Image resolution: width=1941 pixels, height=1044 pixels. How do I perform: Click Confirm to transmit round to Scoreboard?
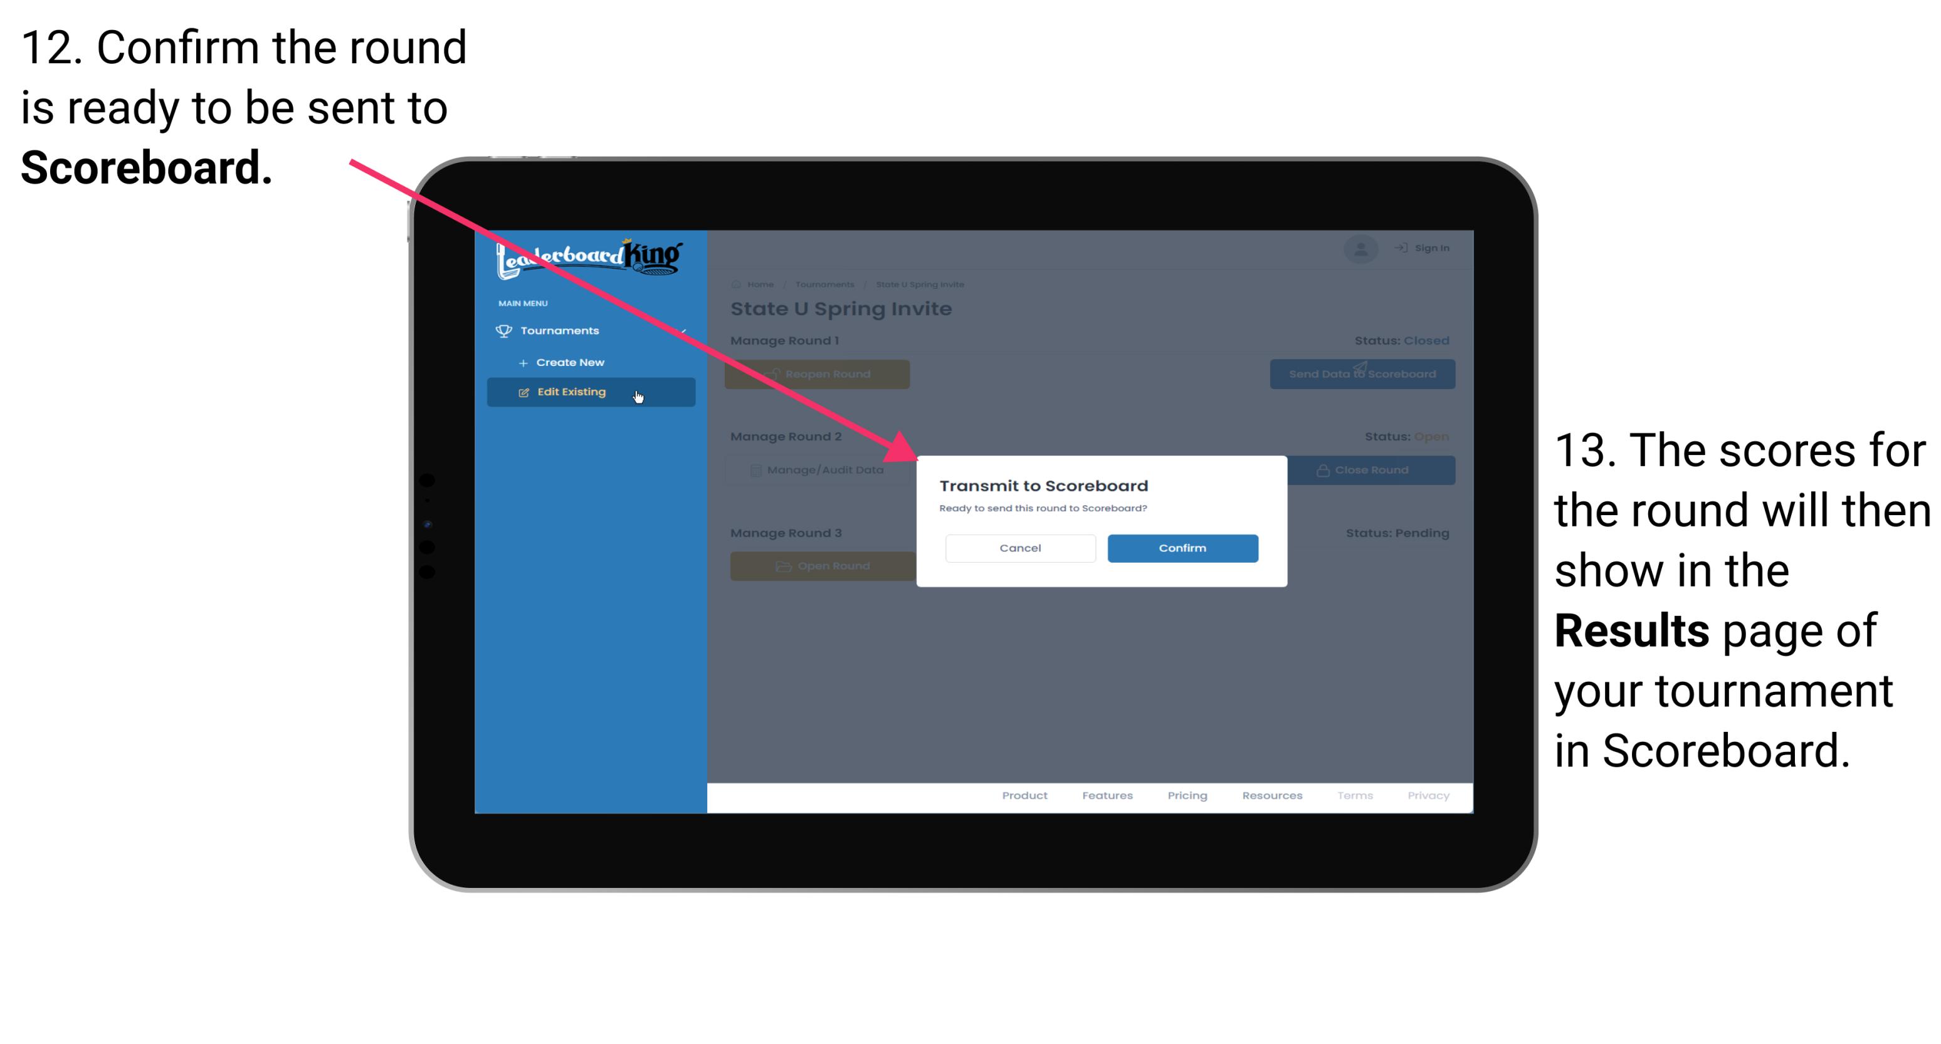click(x=1181, y=548)
